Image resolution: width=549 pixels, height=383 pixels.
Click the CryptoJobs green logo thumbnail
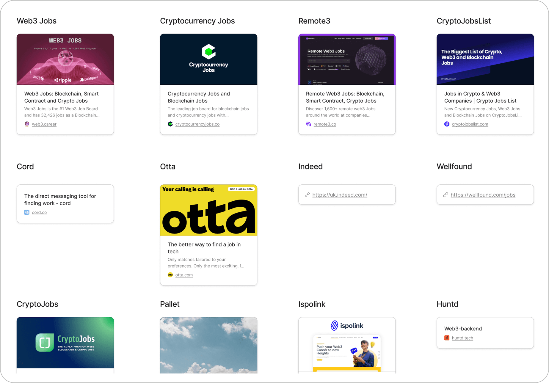[x=65, y=342]
